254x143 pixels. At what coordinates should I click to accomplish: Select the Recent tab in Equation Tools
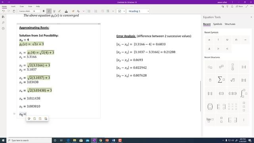point(207,24)
